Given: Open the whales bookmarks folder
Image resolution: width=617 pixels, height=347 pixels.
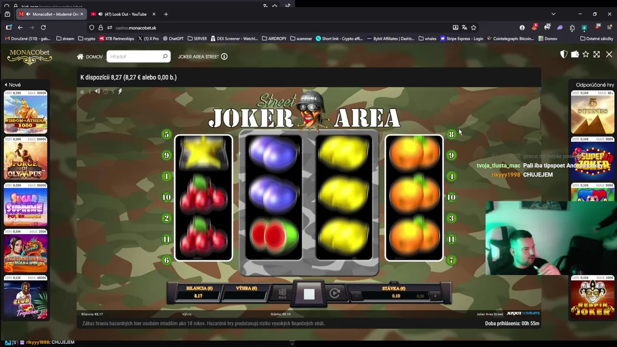Looking at the screenshot, I should 428,39.
